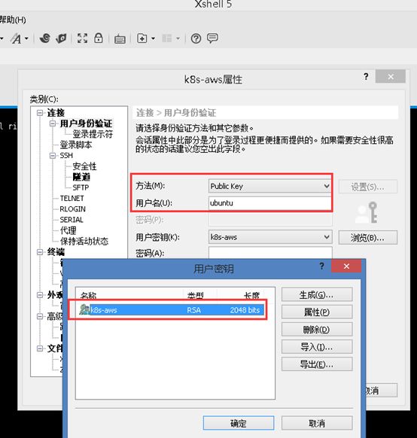Click the 属性(P) button
The image size is (417, 438).
(317, 312)
